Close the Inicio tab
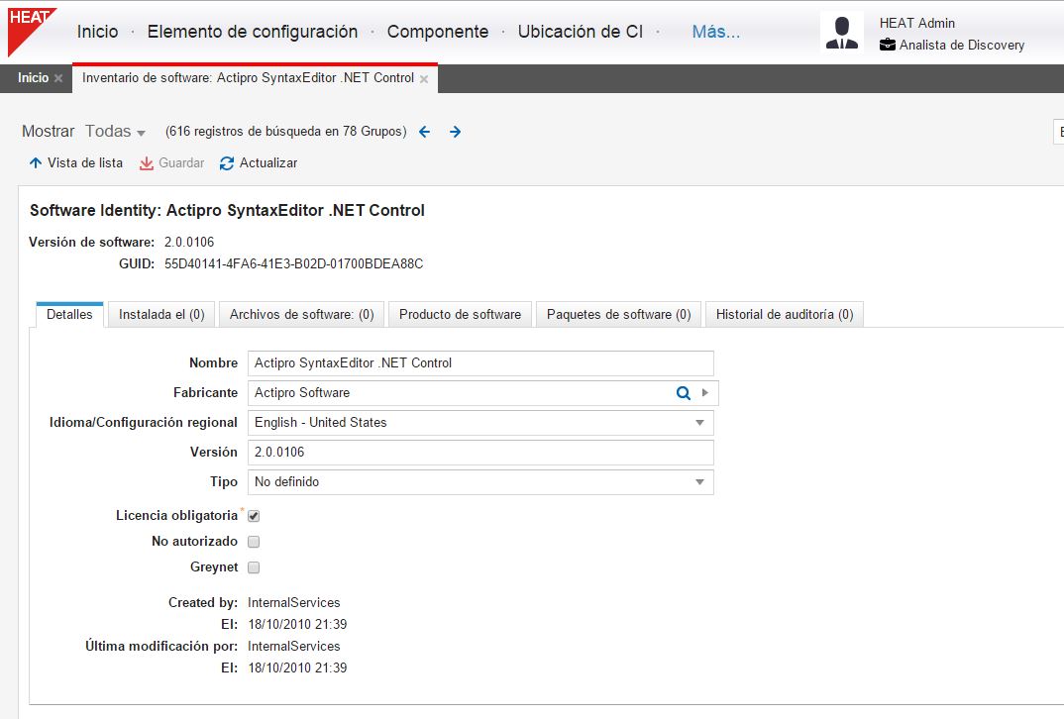The width and height of the screenshot is (1064, 719). click(59, 78)
